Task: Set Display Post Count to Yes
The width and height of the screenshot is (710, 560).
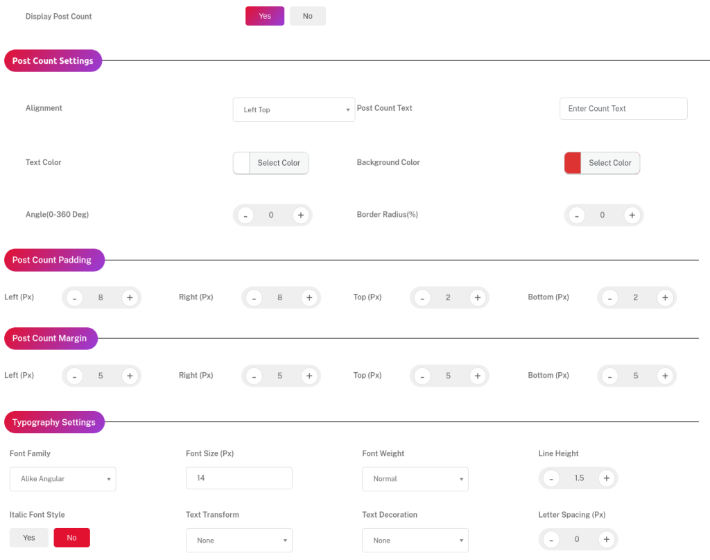Action: click(x=265, y=16)
